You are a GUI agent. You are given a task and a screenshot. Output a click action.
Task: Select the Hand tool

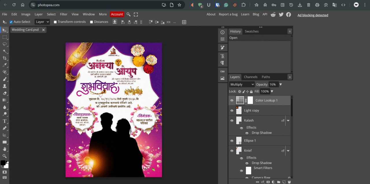coord(5,149)
